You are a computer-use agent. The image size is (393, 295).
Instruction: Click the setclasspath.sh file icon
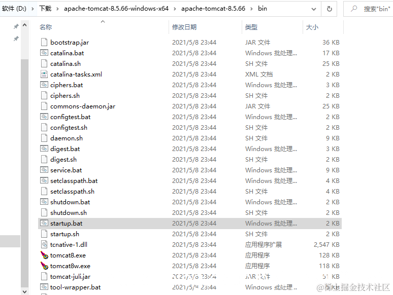[44, 191]
